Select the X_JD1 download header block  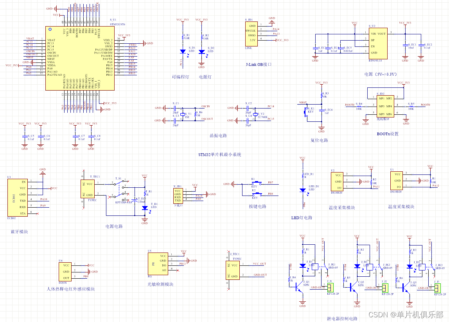178,196
